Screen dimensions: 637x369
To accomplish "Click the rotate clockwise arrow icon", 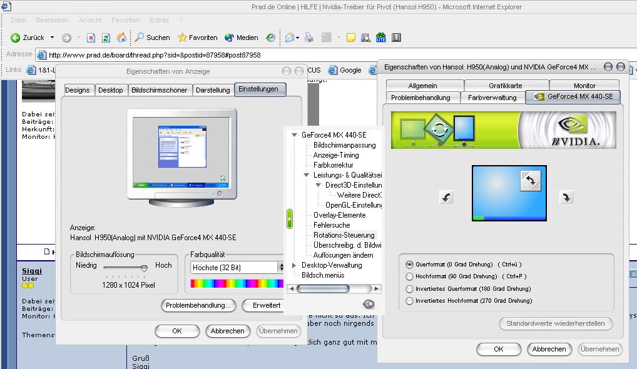I will coord(566,198).
